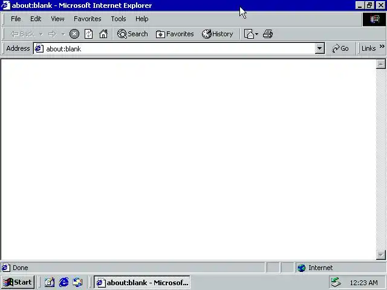Screen dimensions: 387x290
Task: Click the about:blank taskbar button
Action: 142,282
